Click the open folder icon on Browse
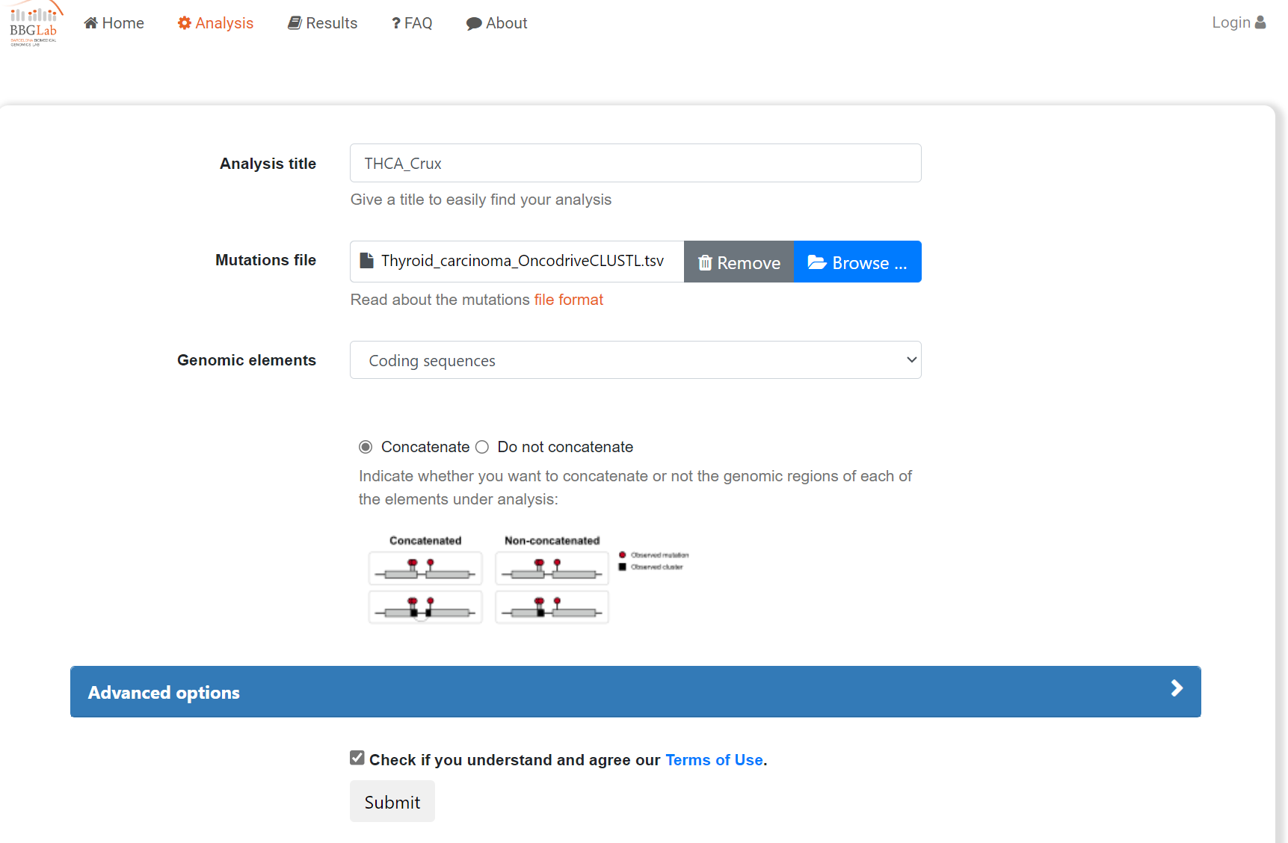The width and height of the screenshot is (1288, 843). [817, 262]
